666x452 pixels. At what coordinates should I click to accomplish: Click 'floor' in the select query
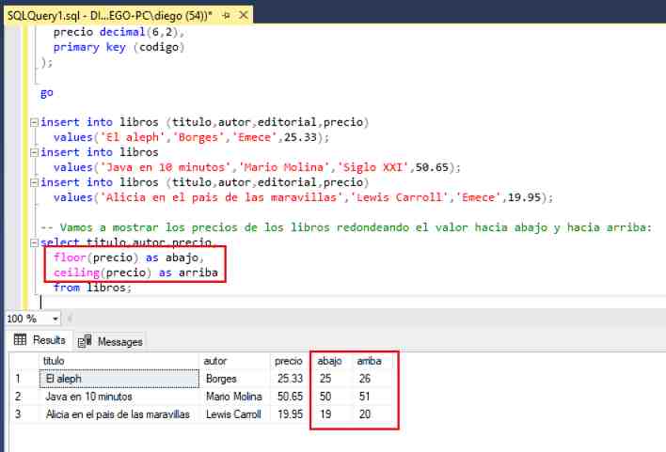click(70, 257)
